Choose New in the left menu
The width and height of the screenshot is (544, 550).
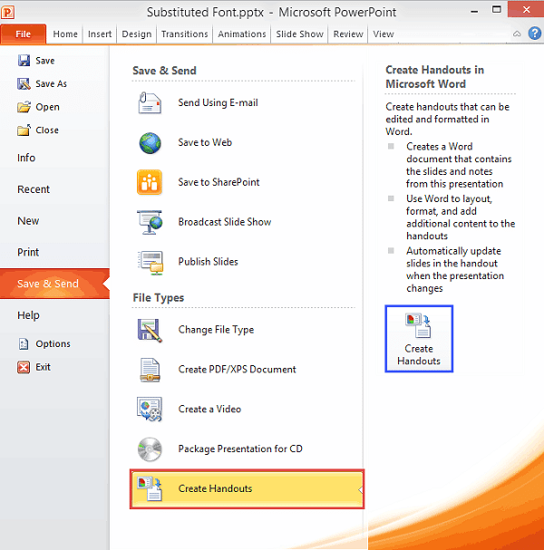(x=28, y=221)
